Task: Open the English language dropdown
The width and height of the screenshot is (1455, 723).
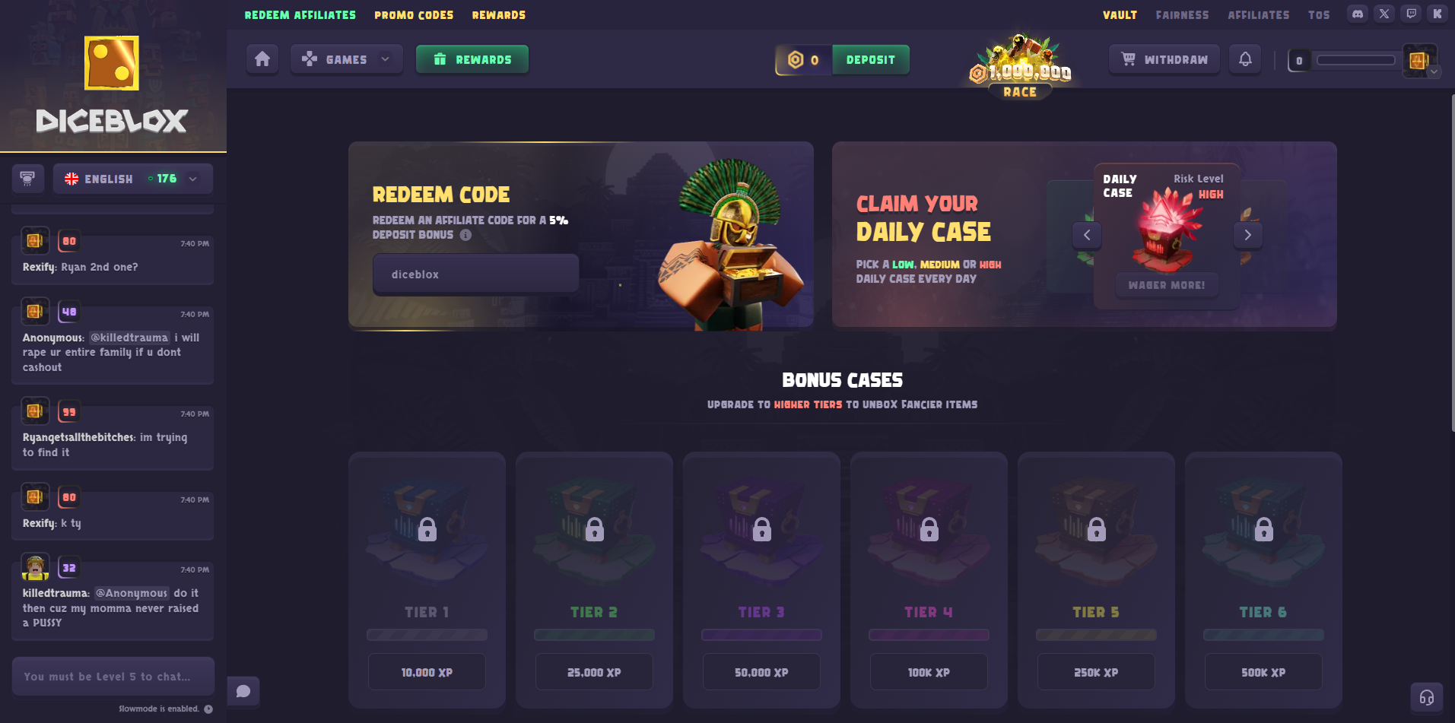Action: [x=132, y=179]
